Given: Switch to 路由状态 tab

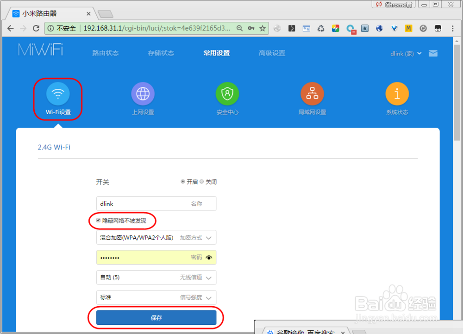Looking at the screenshot, I should (x=106, y=53).
